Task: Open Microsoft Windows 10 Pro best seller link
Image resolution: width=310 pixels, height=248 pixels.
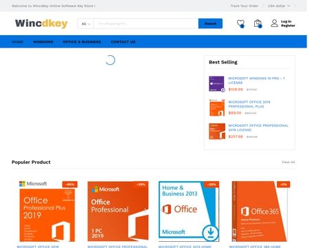Action: (256, 81)
